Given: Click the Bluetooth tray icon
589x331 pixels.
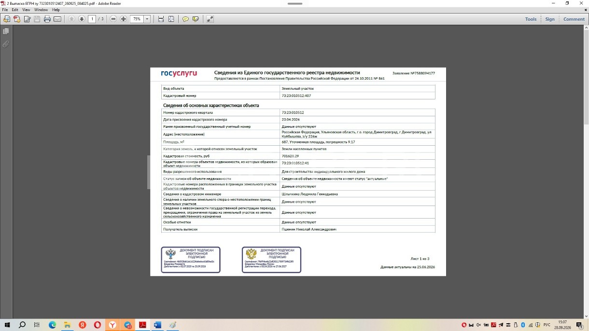Looking at the screenshot, I should point(523,325).
